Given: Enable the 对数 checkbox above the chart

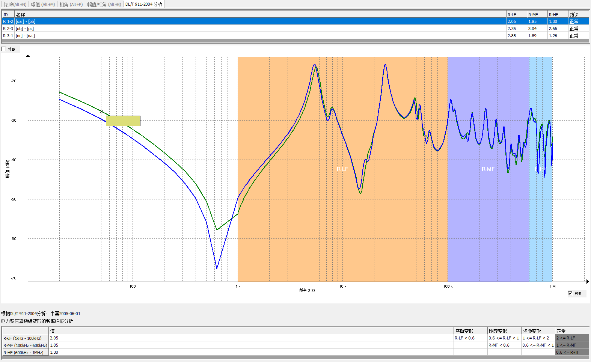Looking at the screenshot, I should (x=4, y=49).
